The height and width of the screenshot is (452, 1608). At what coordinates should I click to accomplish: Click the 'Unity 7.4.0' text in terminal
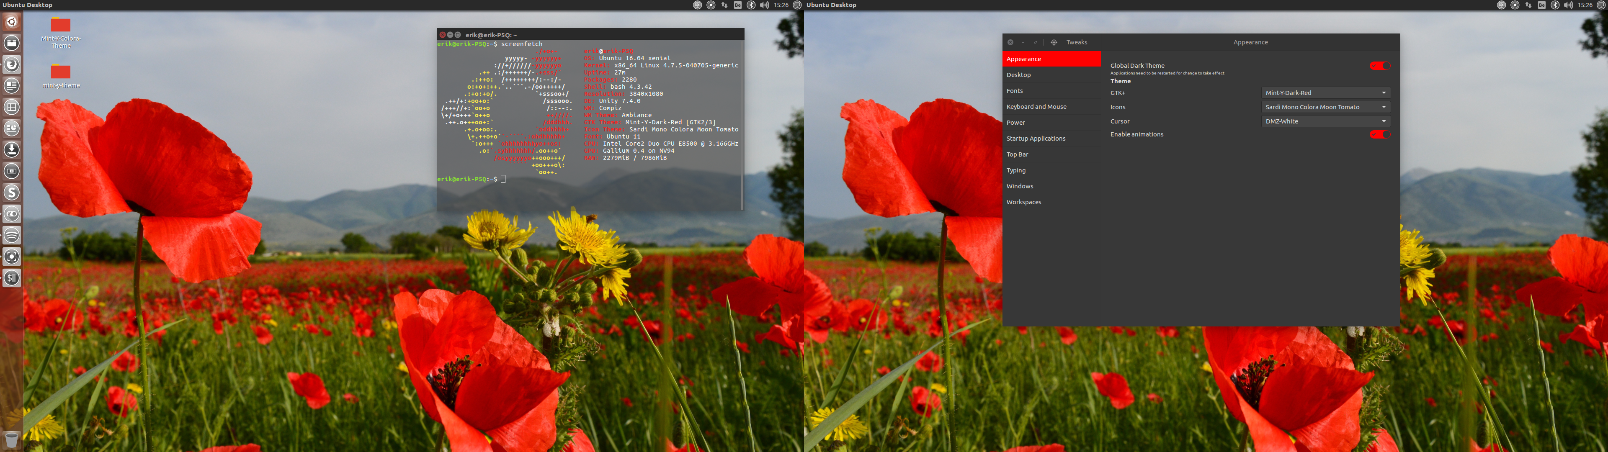[620, 100]
